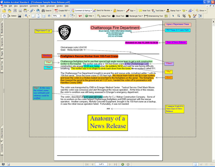
Task: Open the Tools menu
Action: (42, 6)
